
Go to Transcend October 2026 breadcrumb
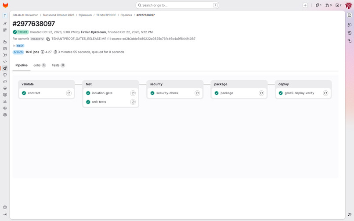[x=58, y=15]
